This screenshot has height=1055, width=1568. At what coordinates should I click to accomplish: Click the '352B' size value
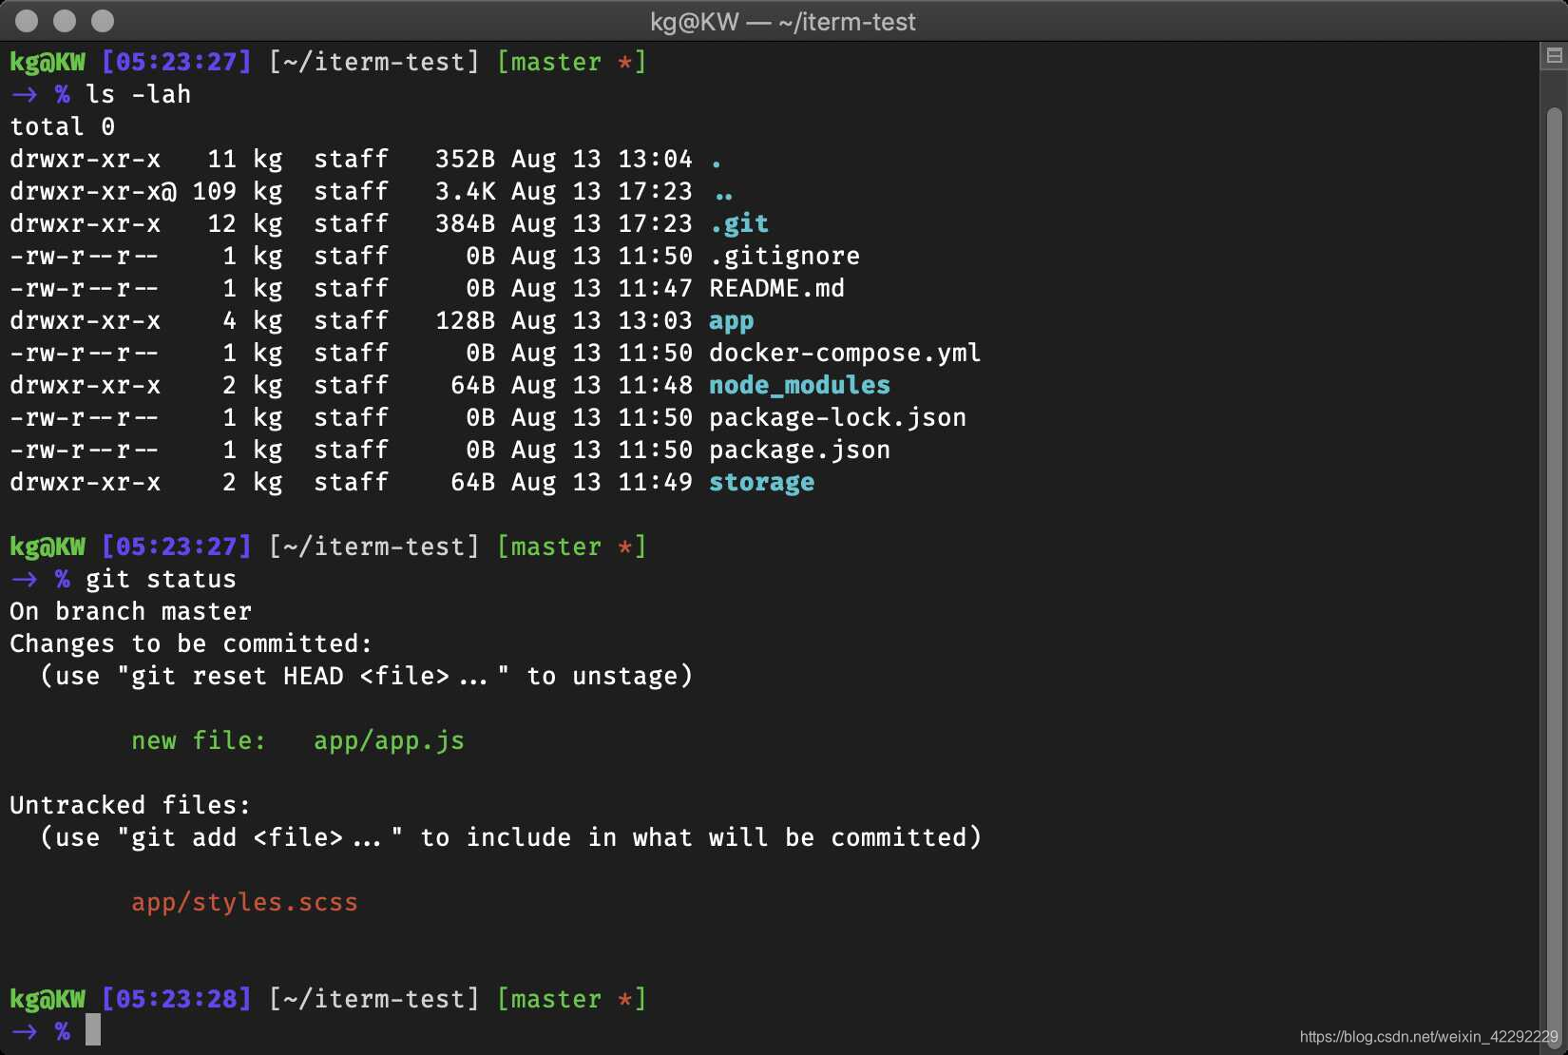pyautogui.click(x=466, y=159)
